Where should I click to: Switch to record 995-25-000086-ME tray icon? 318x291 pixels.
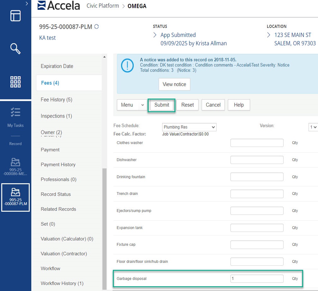15,162
